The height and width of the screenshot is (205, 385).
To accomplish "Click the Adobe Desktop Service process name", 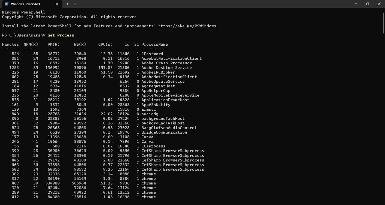I will [x=167, y=68].
